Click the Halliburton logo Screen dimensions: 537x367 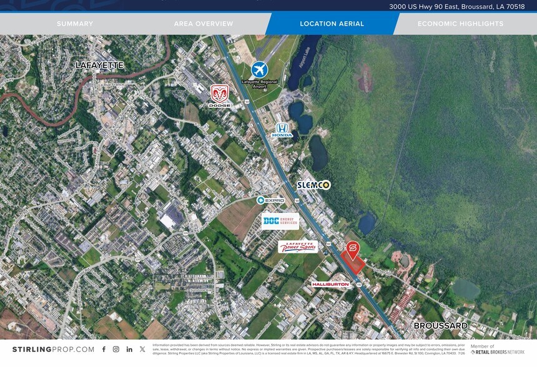(330, 284)
